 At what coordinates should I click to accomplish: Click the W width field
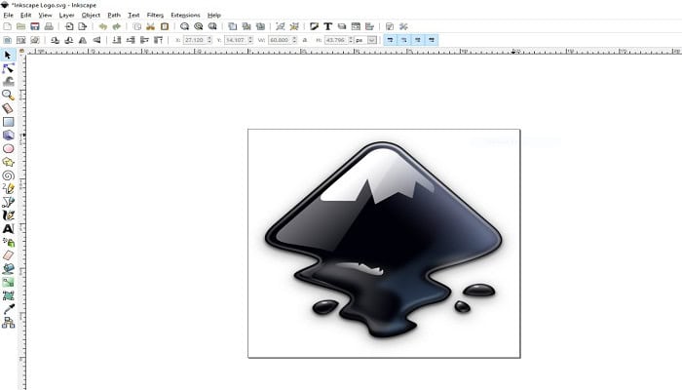pos(283,40)
